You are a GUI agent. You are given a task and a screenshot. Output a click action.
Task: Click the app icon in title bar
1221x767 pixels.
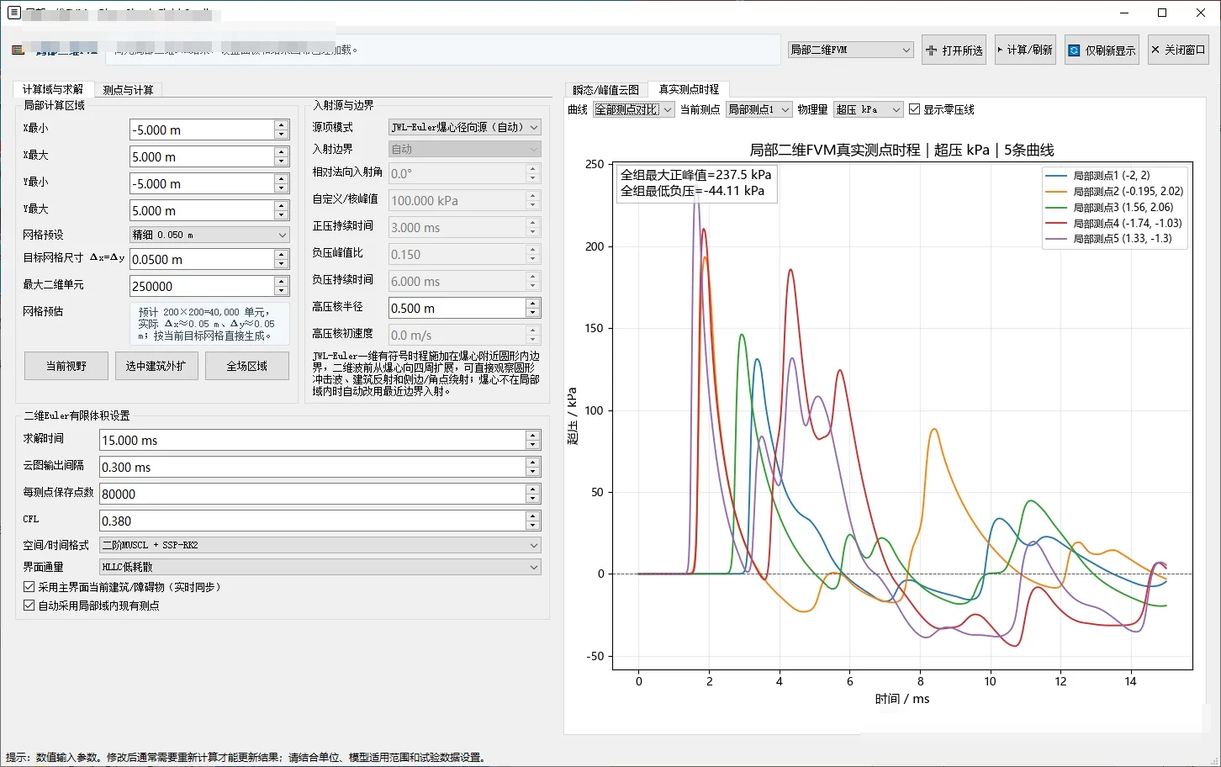(x=13, y=13)
